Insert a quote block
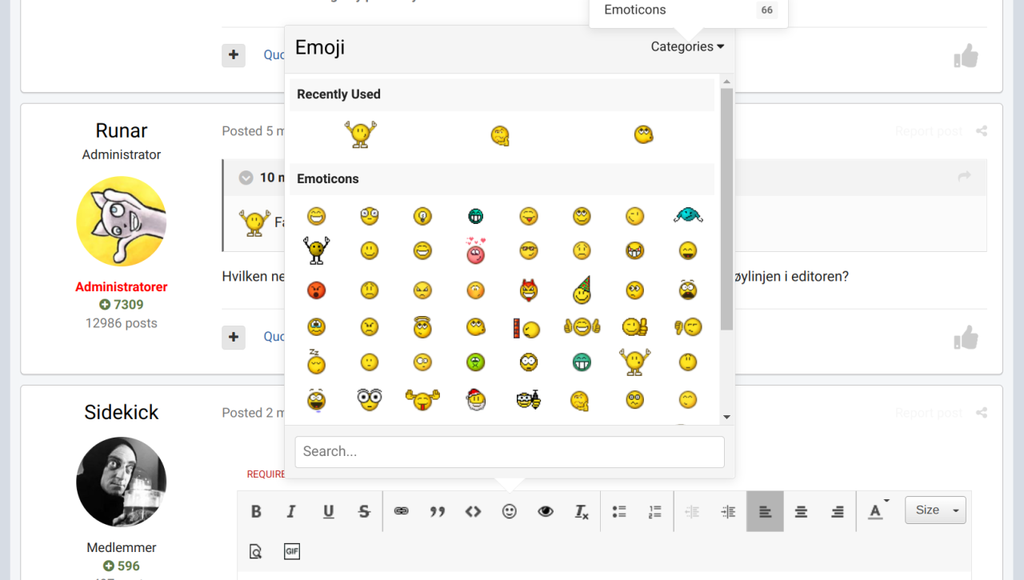The height and width of the screenshot is (580, 1024). pos(437,510)
